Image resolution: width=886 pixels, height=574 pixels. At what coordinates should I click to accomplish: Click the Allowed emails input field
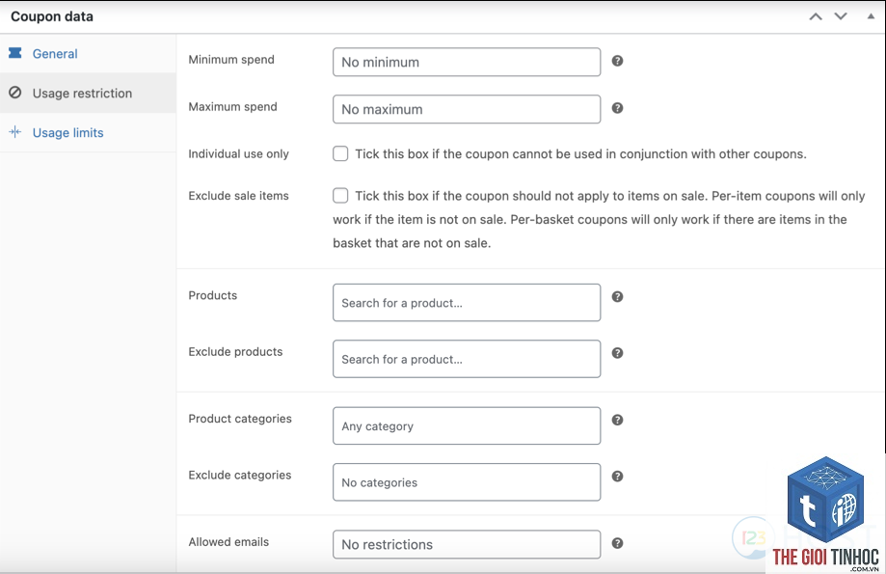(467, 544)
